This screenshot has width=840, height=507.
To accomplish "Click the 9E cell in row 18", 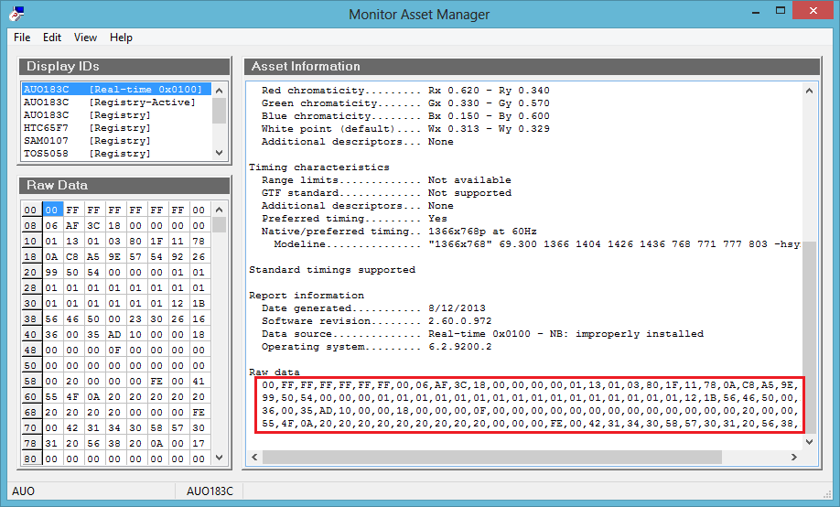I will pyautogui.click(x=114, y=257).
